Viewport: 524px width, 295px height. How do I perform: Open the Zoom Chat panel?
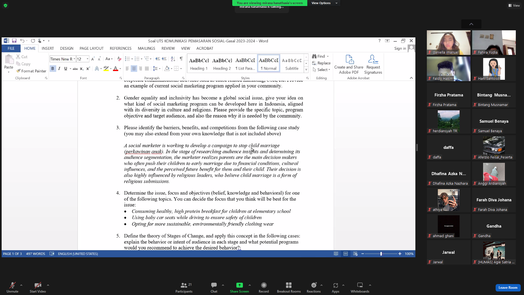214,288
